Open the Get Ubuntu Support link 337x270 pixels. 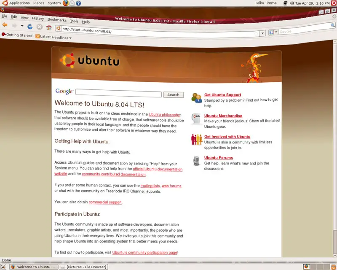(x=223, y=95)
